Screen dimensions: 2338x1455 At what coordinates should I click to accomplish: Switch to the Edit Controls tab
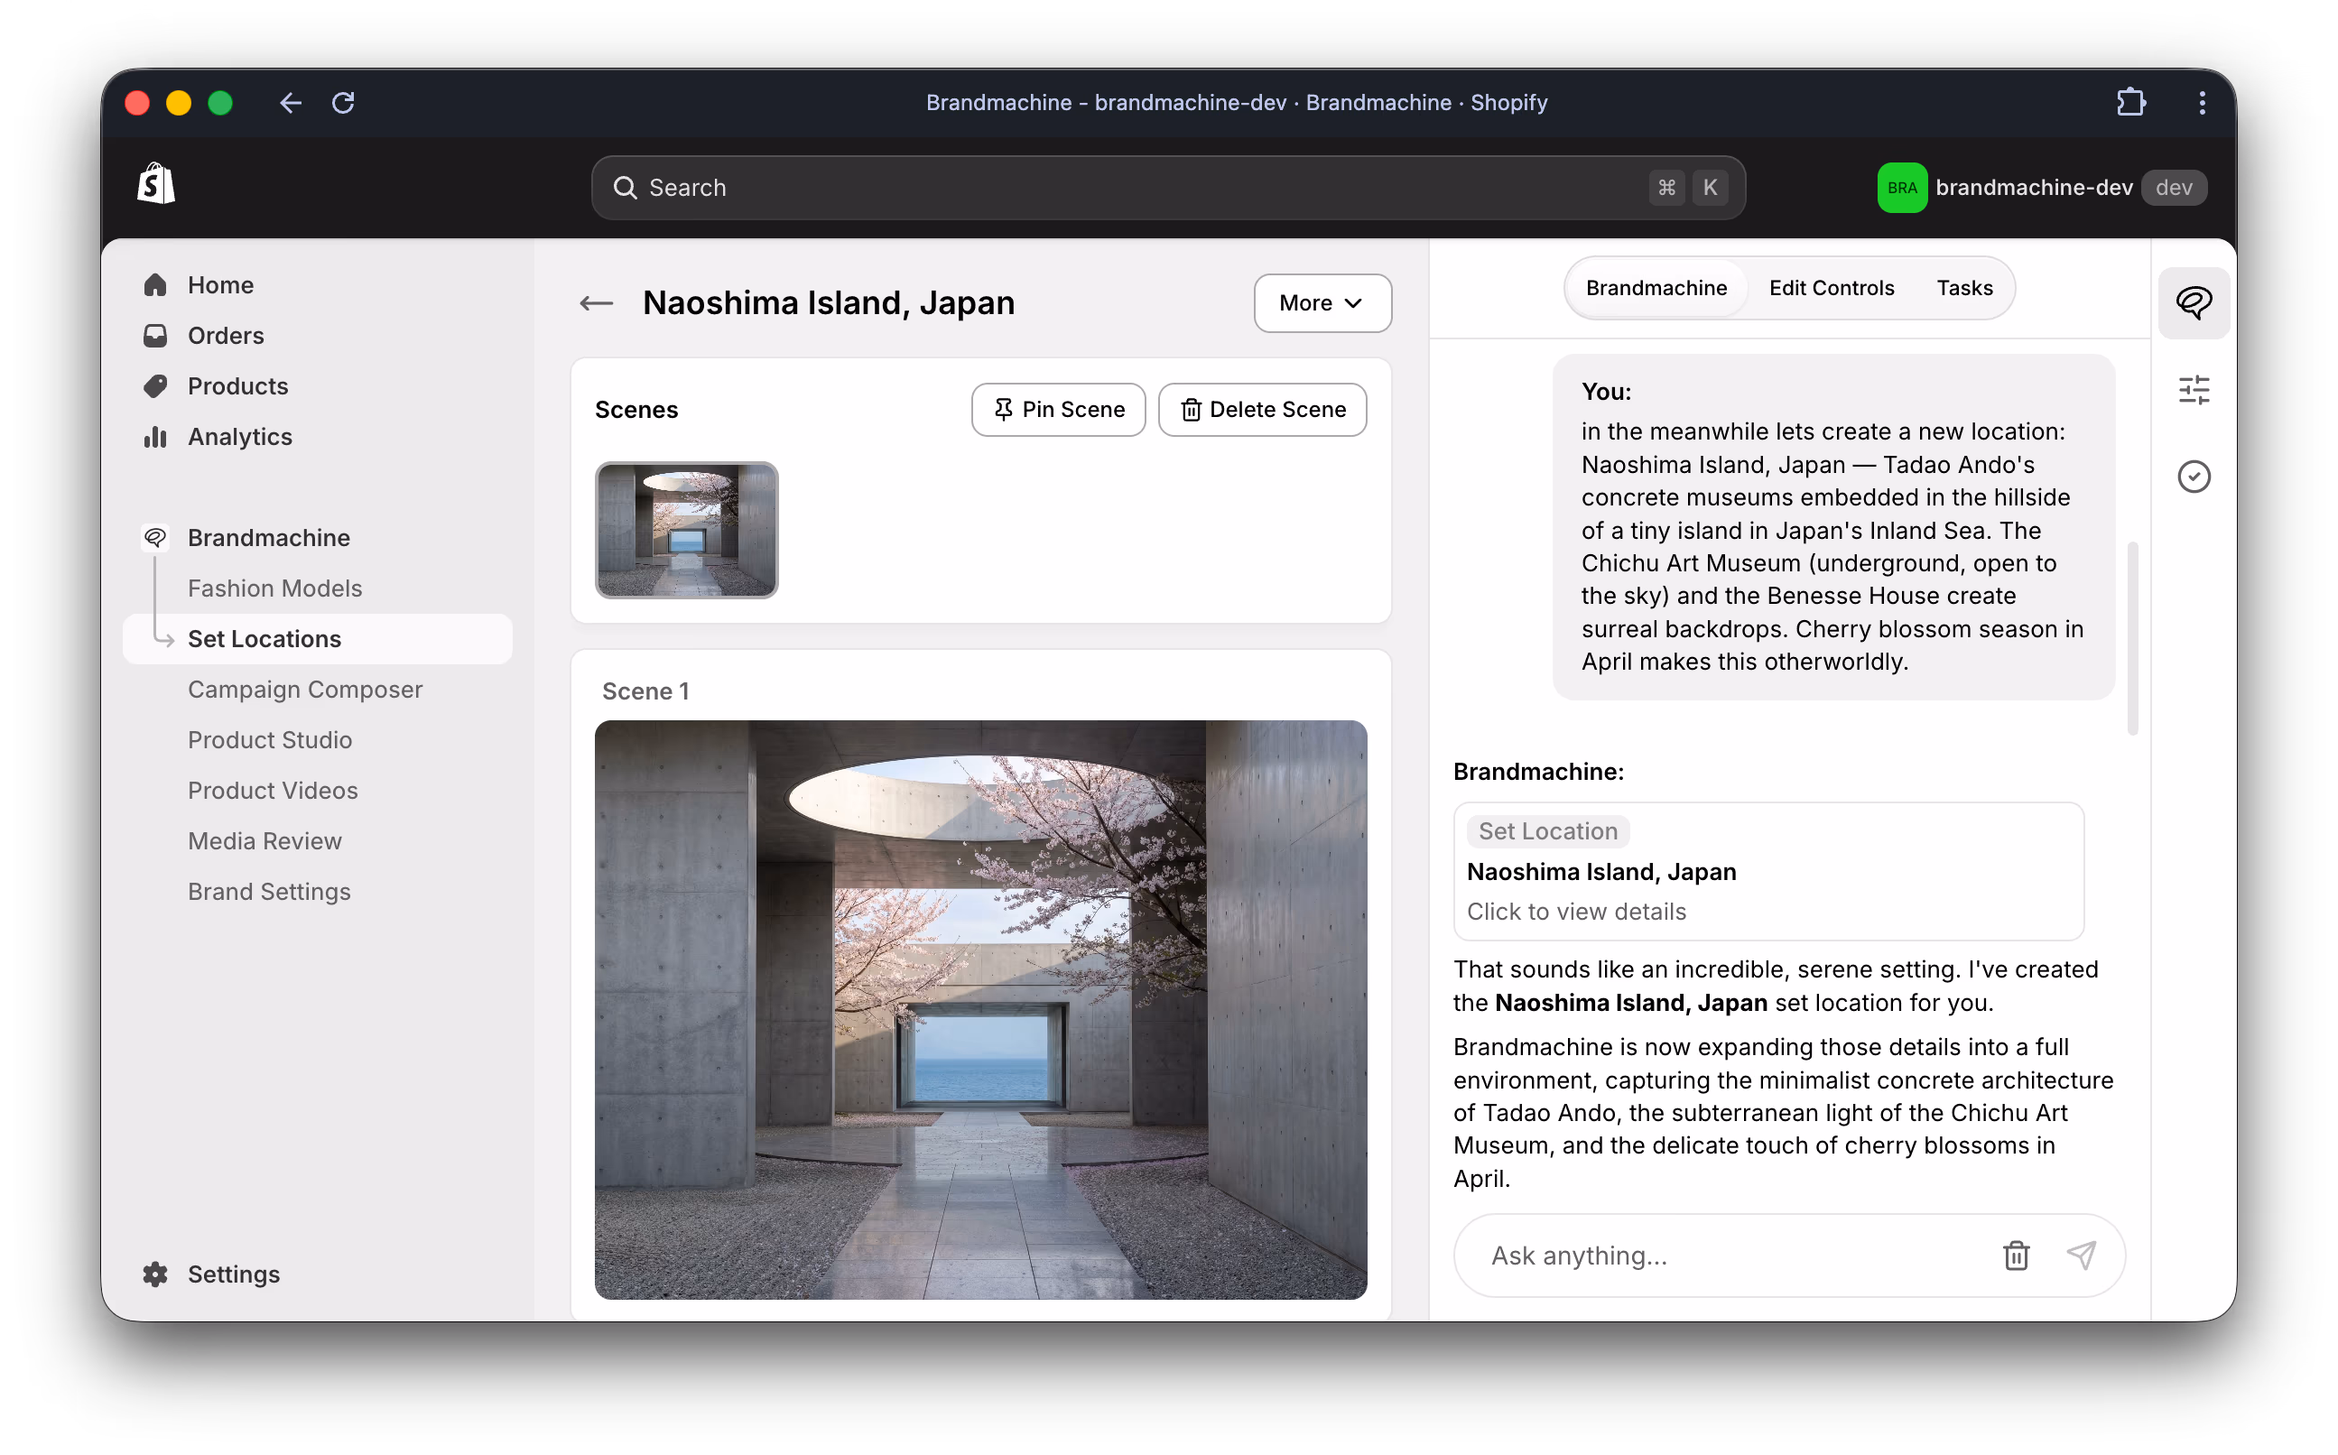pos(1831,287)
